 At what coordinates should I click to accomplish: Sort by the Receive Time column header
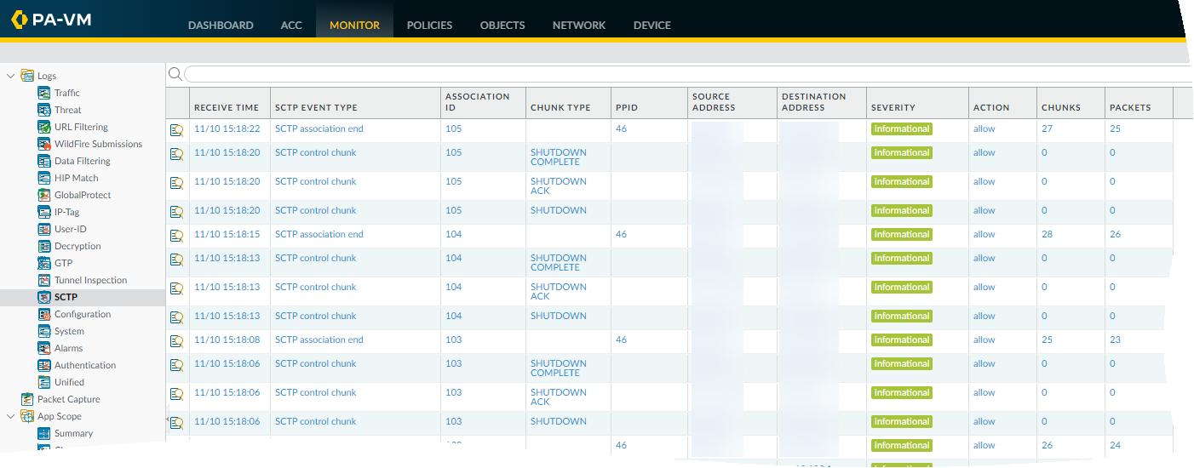click(227, 108)
